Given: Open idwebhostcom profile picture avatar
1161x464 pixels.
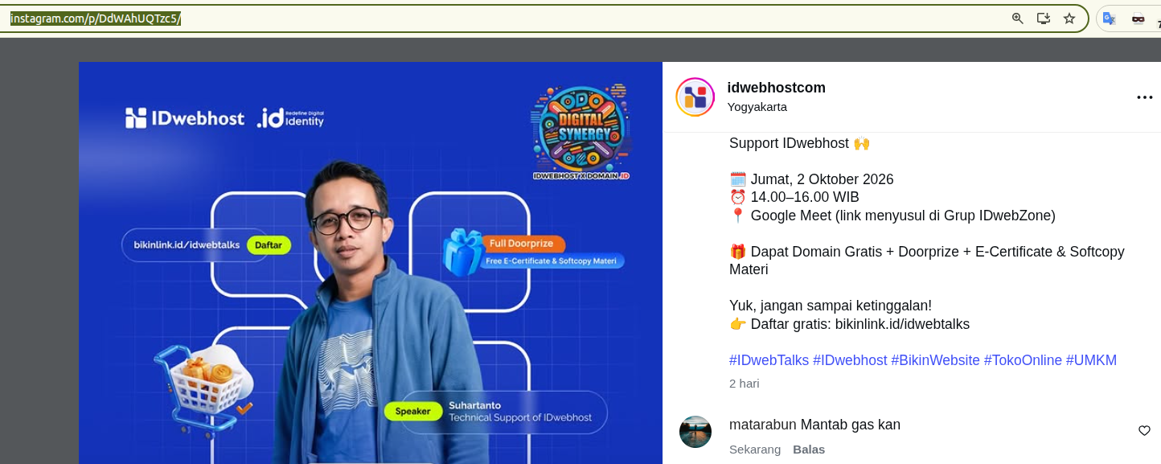Looking at the screenshot, I should click(x=695, y=97).
